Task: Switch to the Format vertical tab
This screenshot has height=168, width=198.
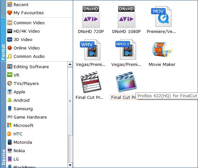Action: (3, 39)
